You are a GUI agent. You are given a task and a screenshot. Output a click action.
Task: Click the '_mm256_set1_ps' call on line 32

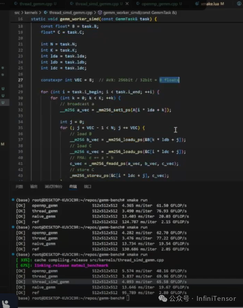(113, 110)
